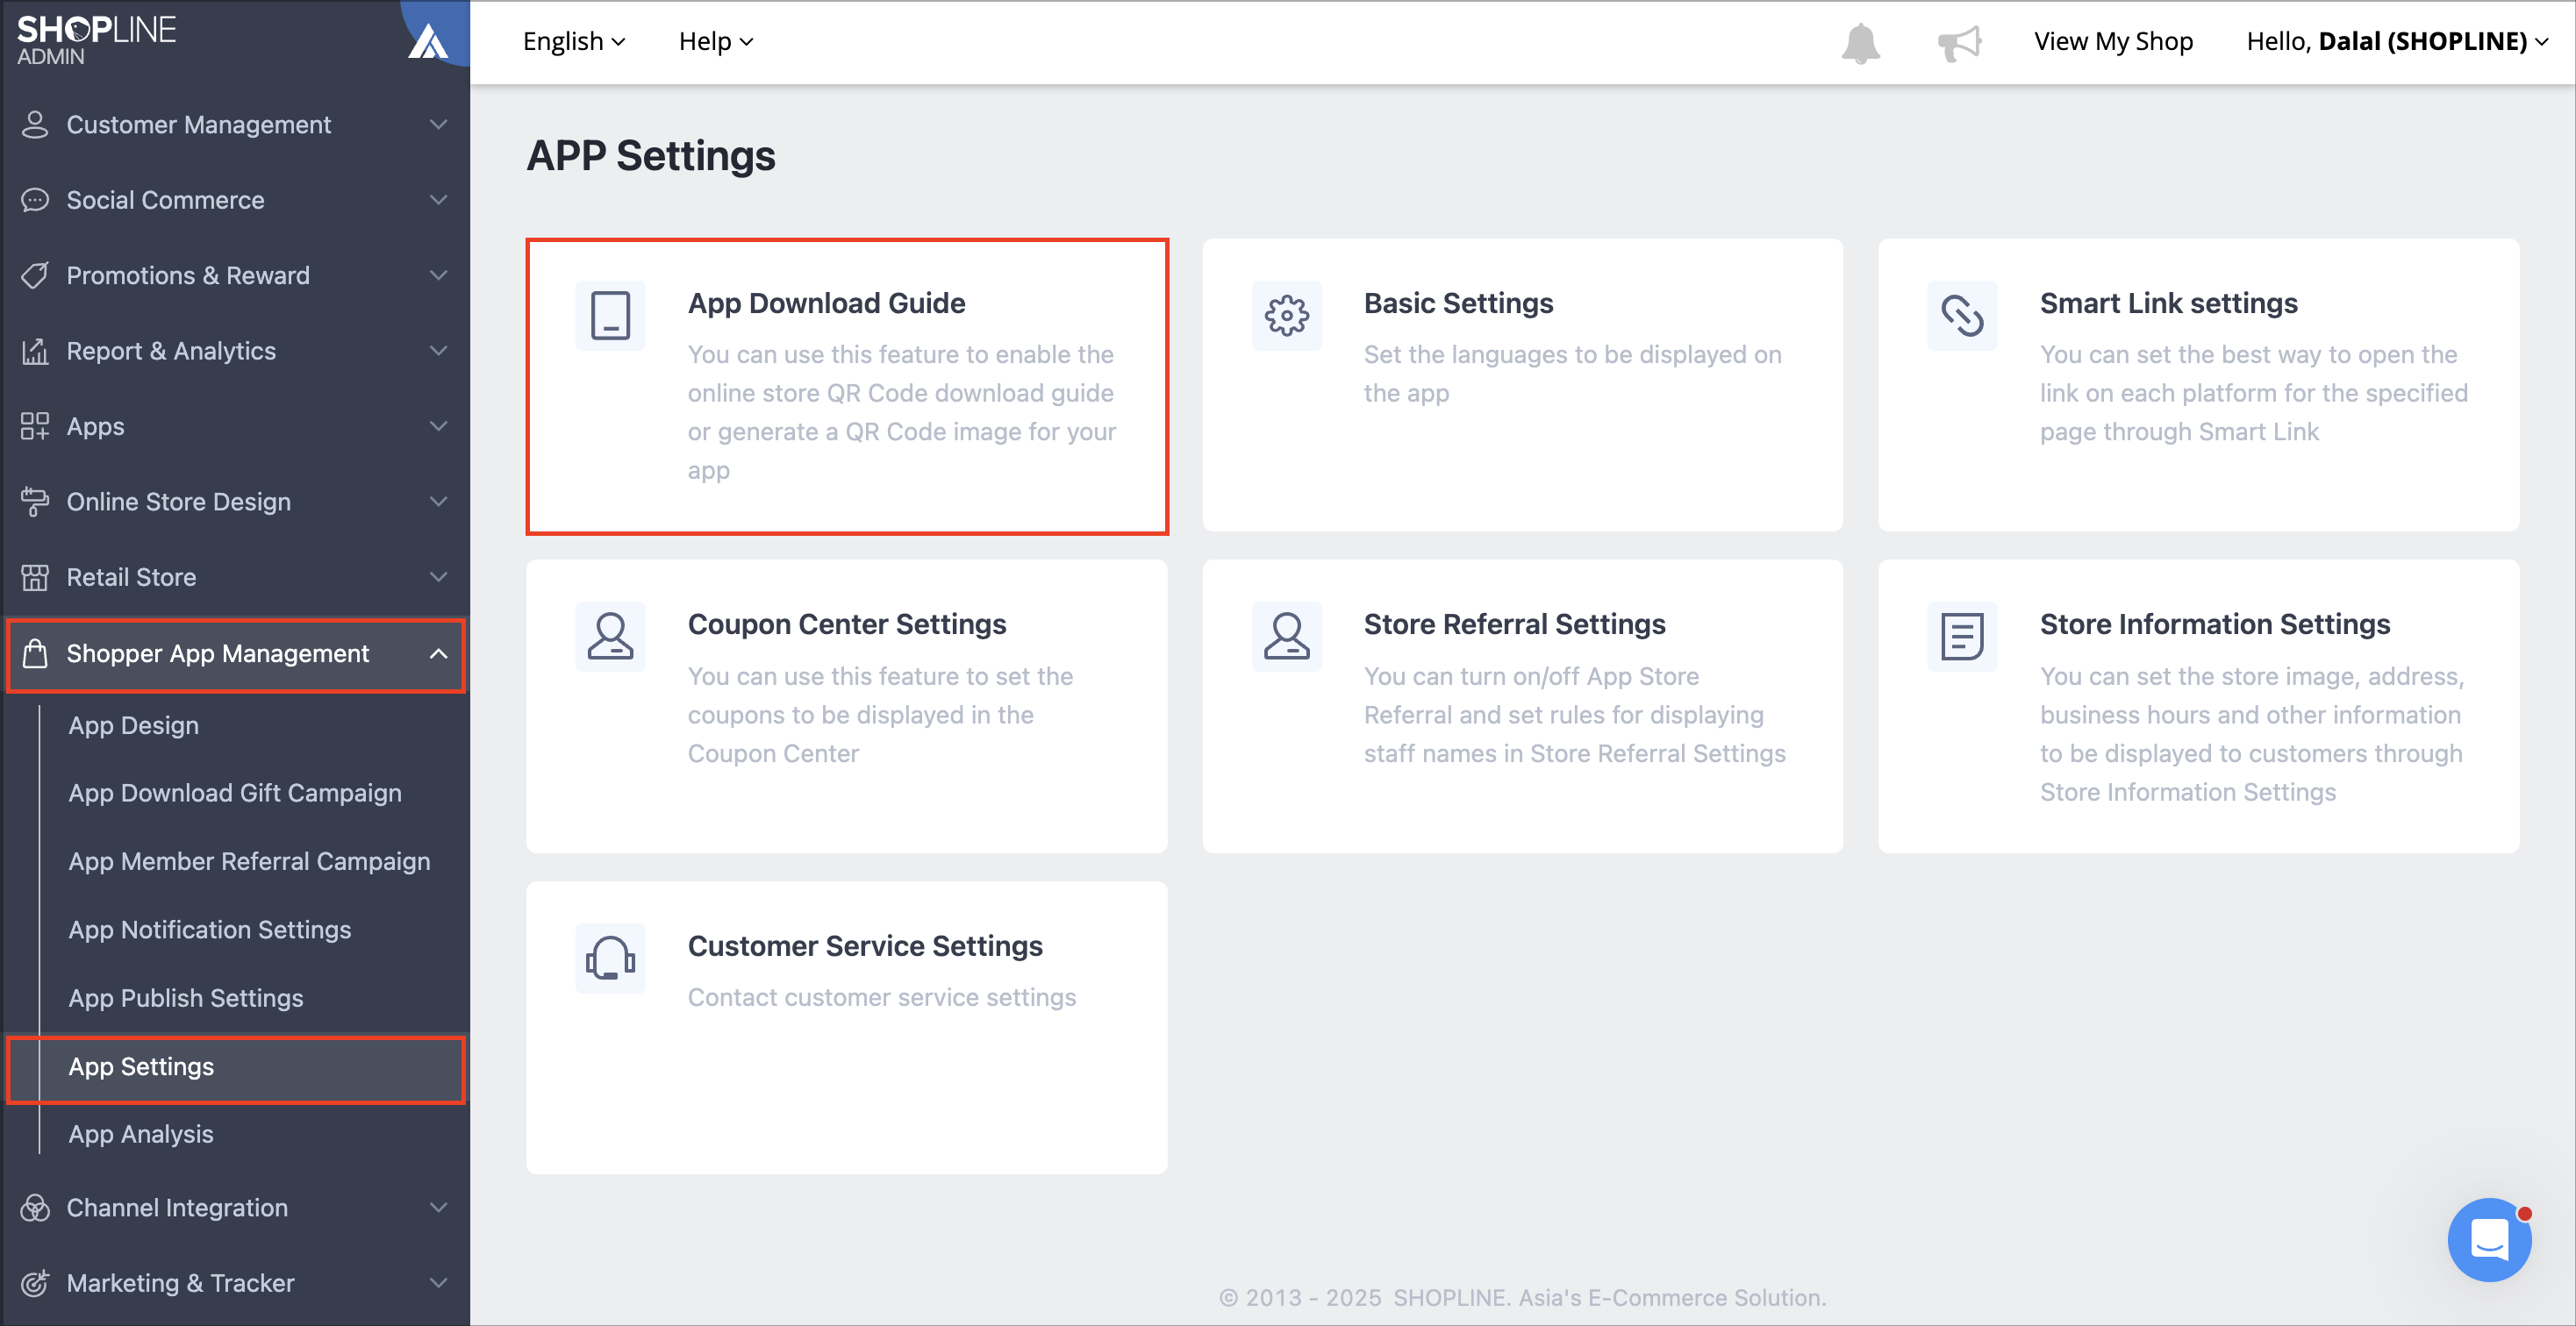Expand Report & Analytics chevron
Screen dimensions: 2576x1326
click(438, 351)
